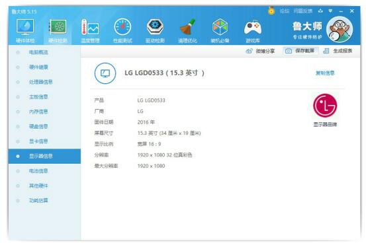Open 装机必备 cube icon
This screenshot has width=366, height=245.
(220, 27)
